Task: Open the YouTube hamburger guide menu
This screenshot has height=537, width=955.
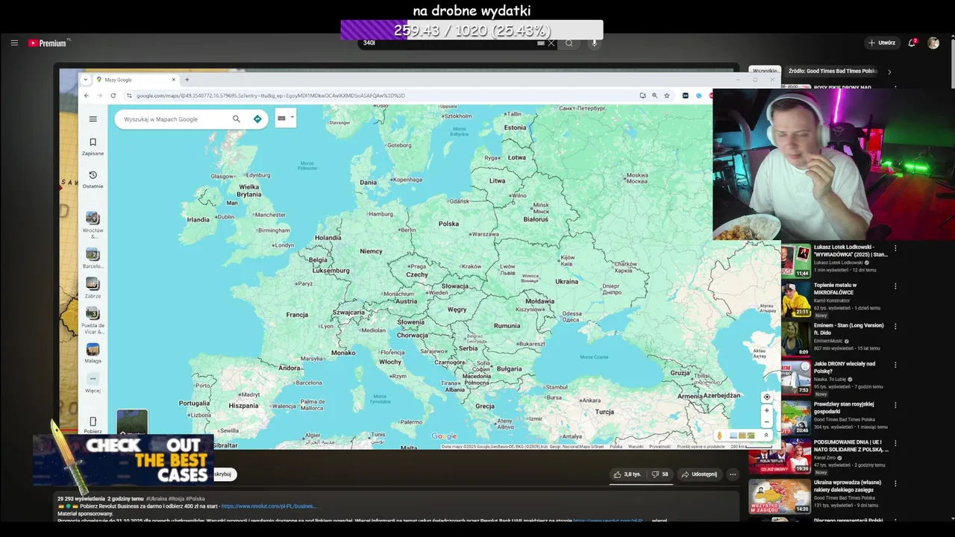Action: click(x=14, y=43)
